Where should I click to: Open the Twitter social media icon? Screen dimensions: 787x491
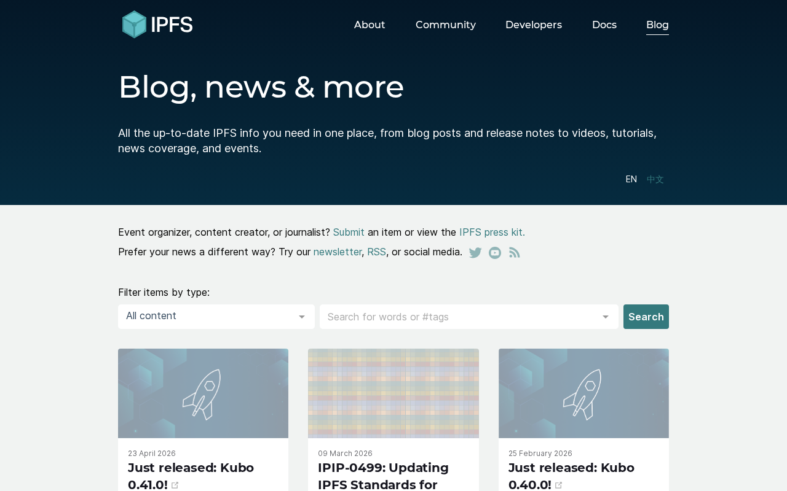[475, 253]
